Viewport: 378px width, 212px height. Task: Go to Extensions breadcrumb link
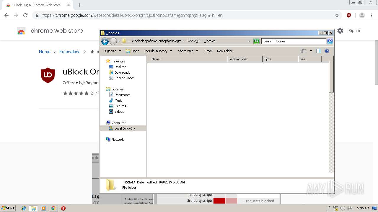point(70,52)
